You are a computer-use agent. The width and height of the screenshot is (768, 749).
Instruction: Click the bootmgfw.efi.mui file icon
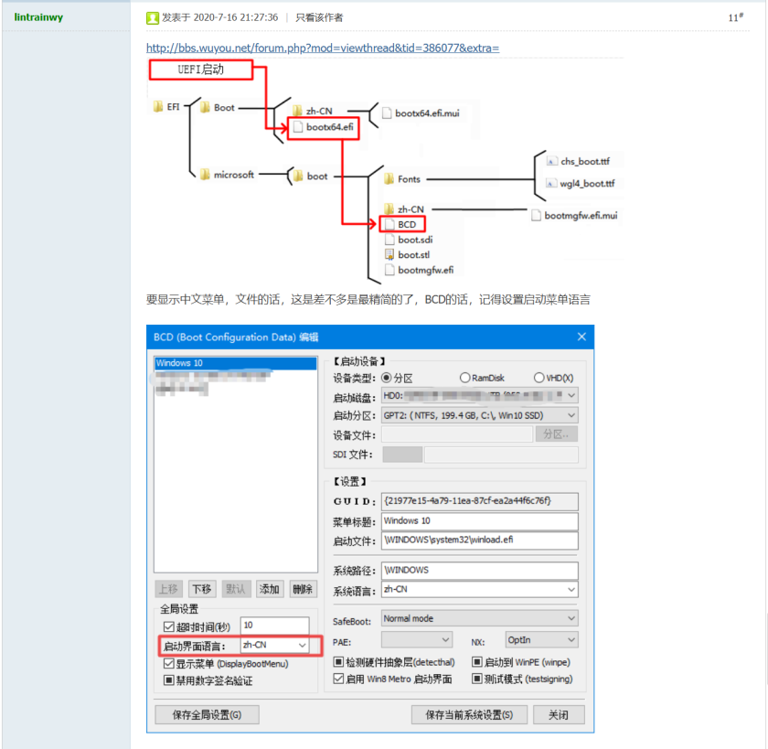pos(537,216)
